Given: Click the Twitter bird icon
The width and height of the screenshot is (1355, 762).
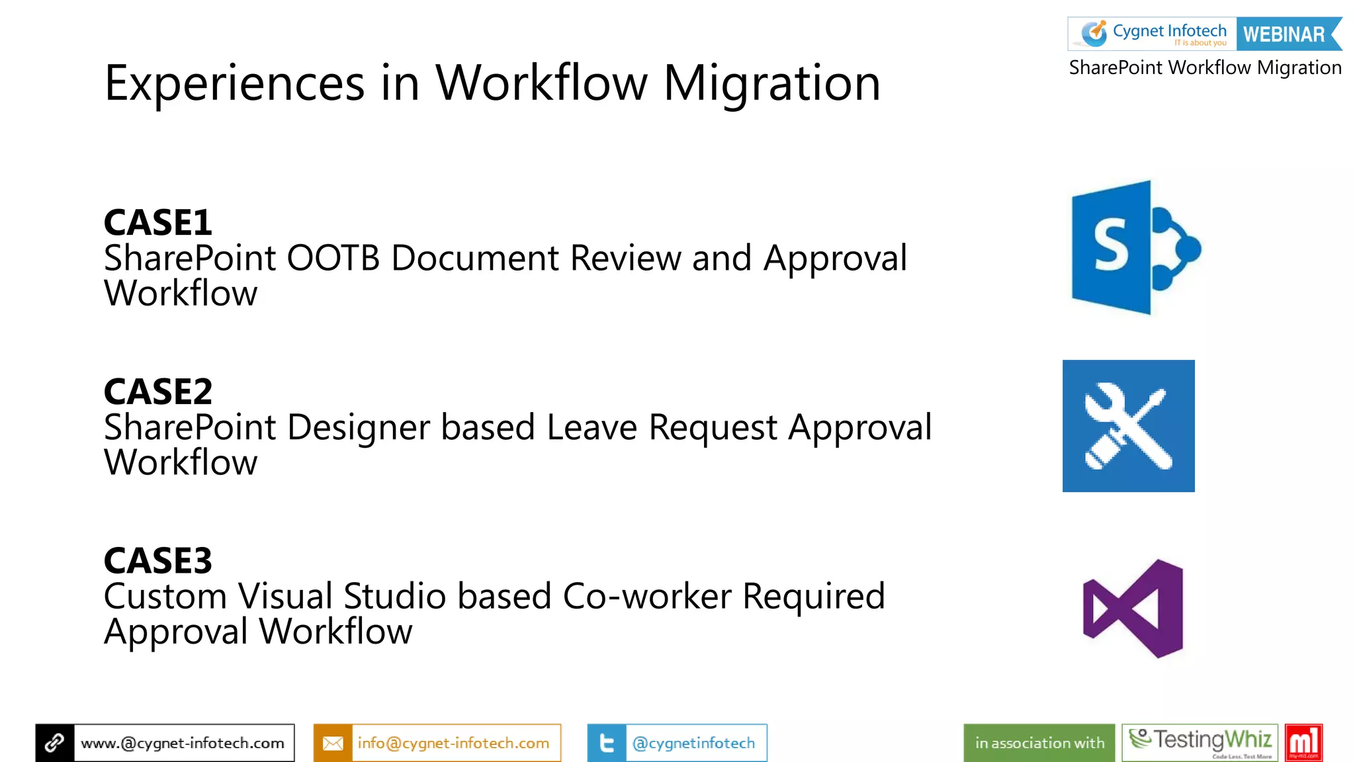Looking at the screenshot, I should (x=607, y=743).
